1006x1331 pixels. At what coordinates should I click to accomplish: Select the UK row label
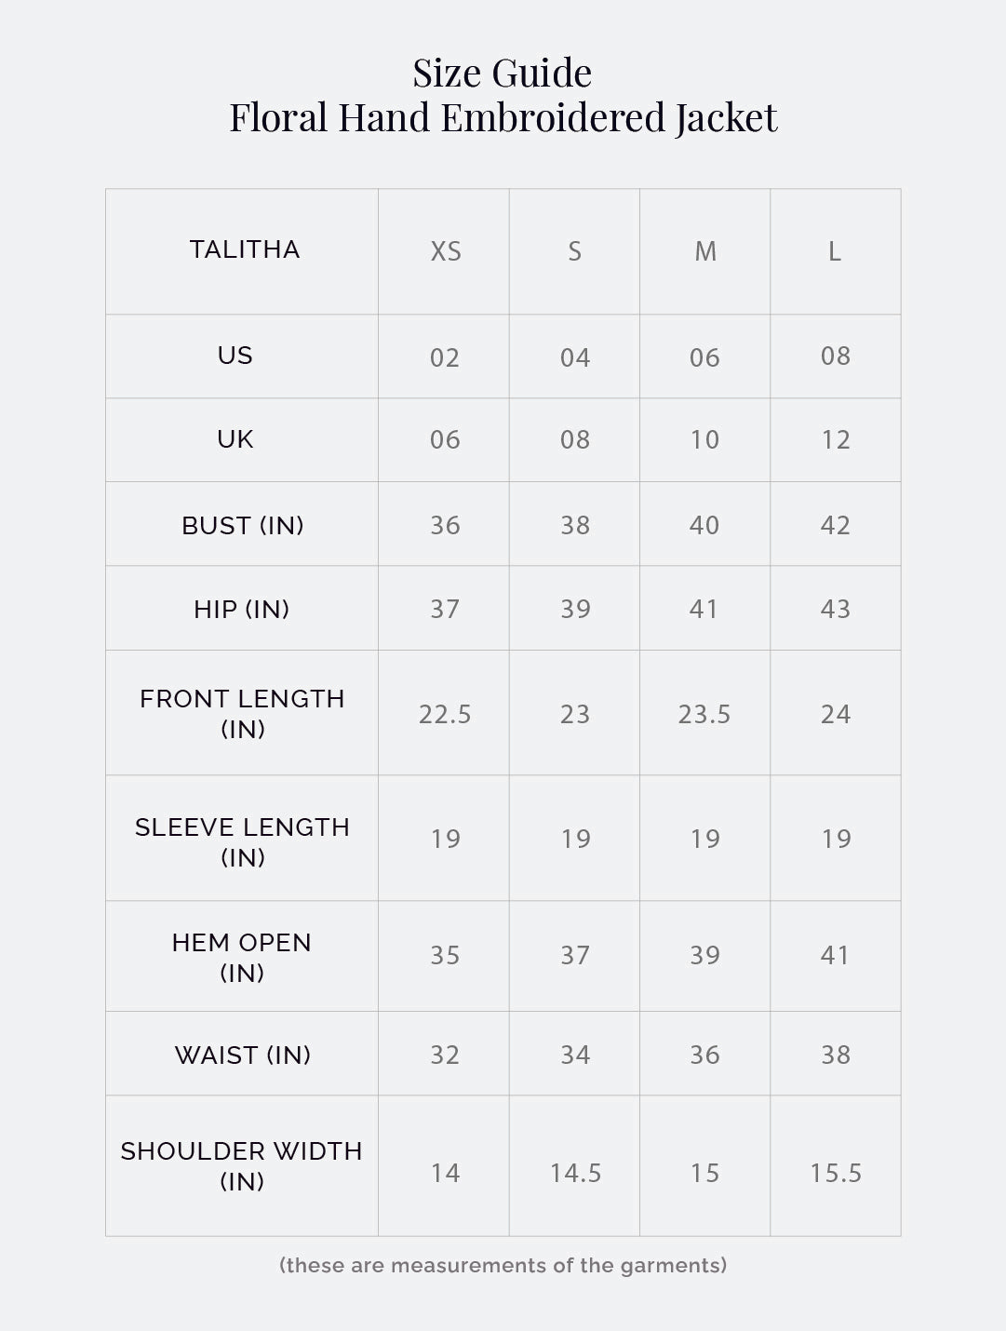click(235, 439)
